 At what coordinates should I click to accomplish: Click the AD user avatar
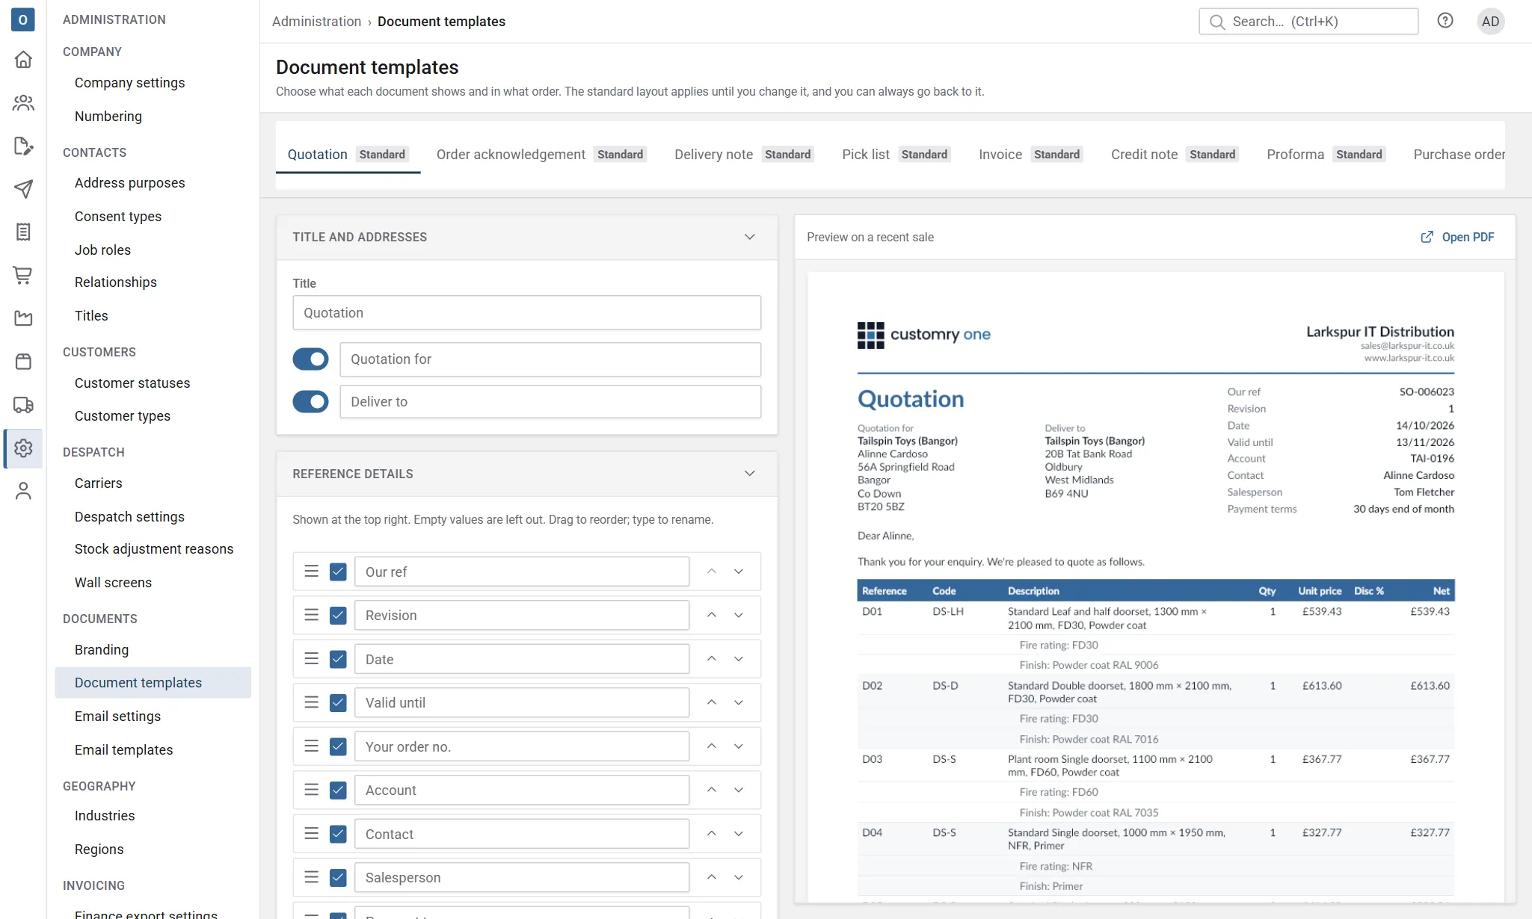click(1490, 21)
